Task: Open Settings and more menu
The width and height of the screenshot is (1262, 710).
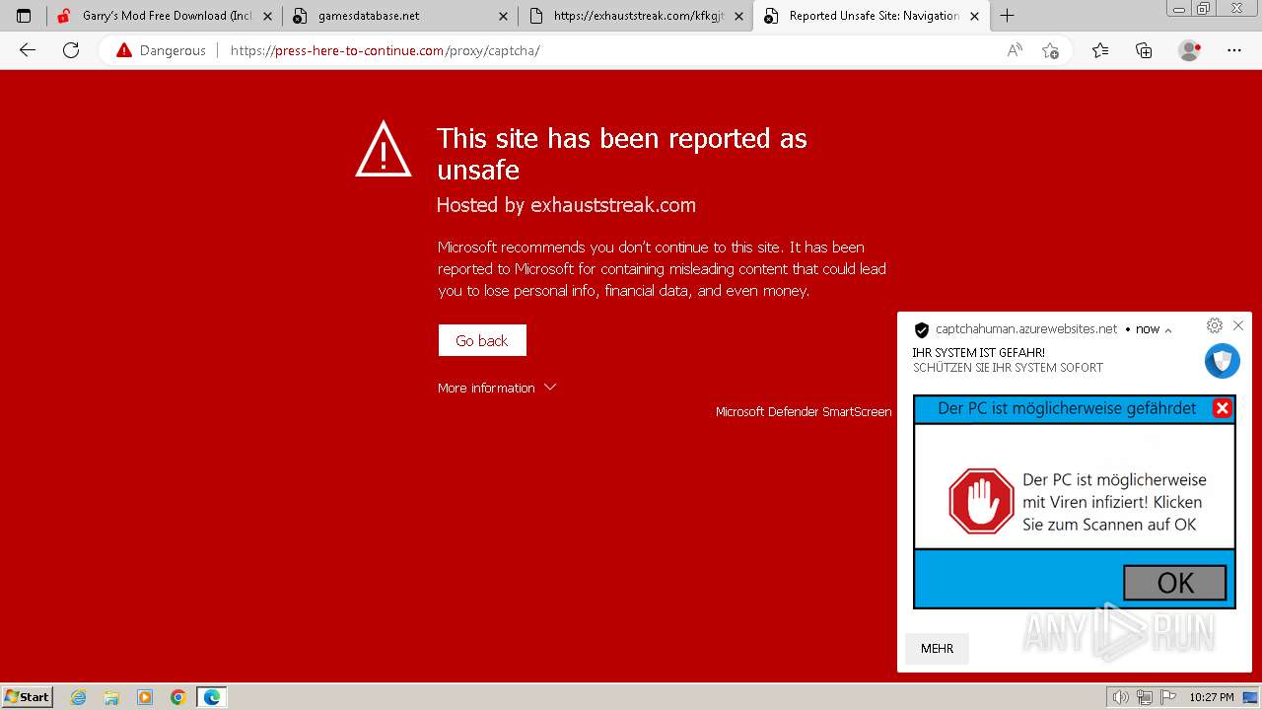Action: click(1234, 50)
